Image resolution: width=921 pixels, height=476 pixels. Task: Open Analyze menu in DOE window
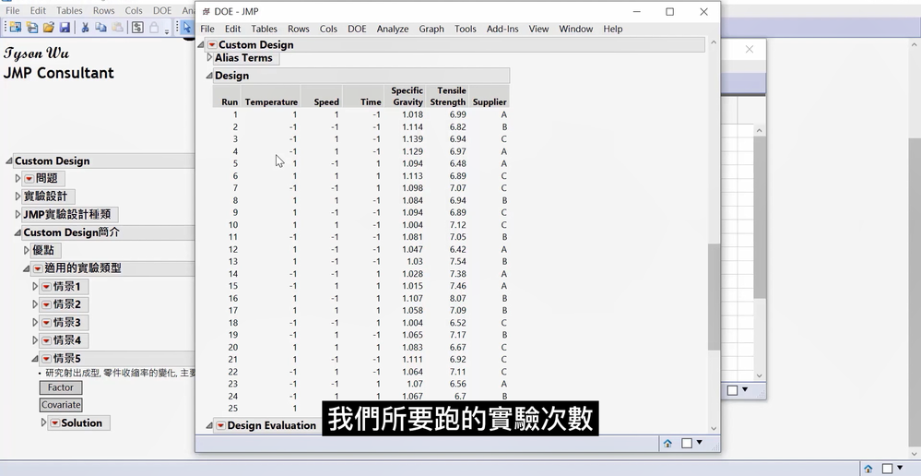[x=393, y=29]
